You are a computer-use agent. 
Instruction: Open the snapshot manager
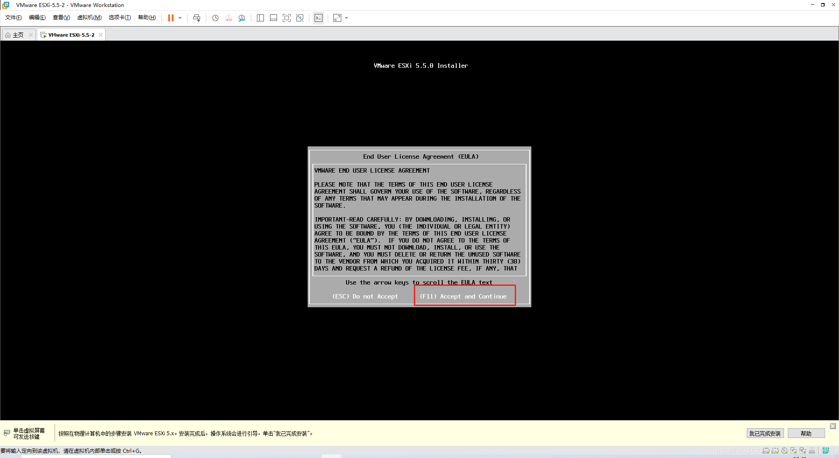point(242,18)
